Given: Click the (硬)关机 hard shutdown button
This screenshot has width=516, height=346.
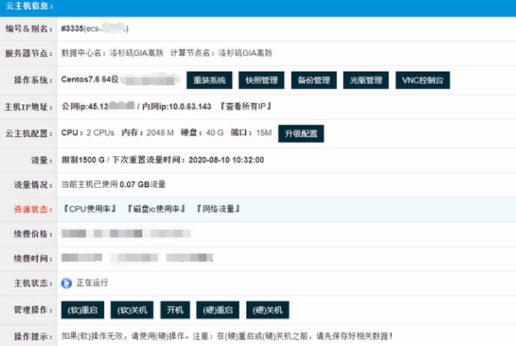Looking at the screenshot, I should point(267,310).
